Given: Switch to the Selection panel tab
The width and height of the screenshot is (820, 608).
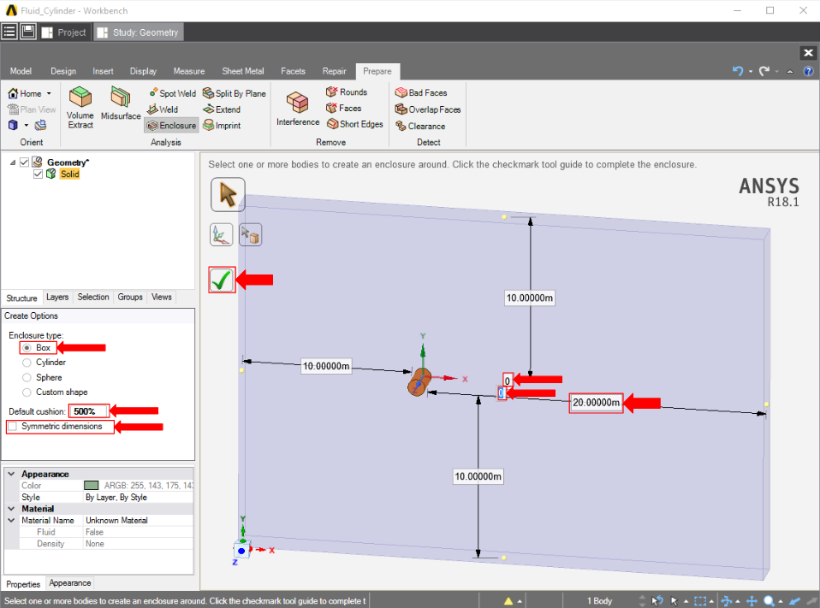Looking at the screenshot, I should (93, 298).
